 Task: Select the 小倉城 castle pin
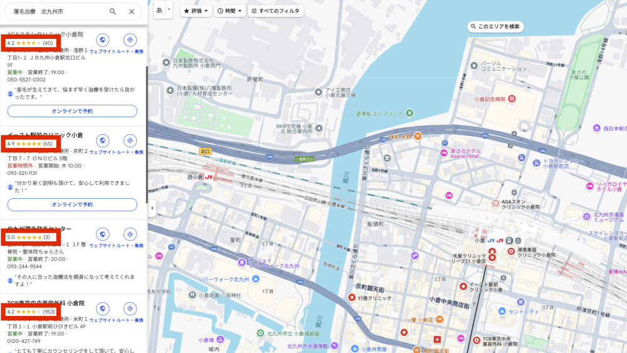tap(220, 339)
